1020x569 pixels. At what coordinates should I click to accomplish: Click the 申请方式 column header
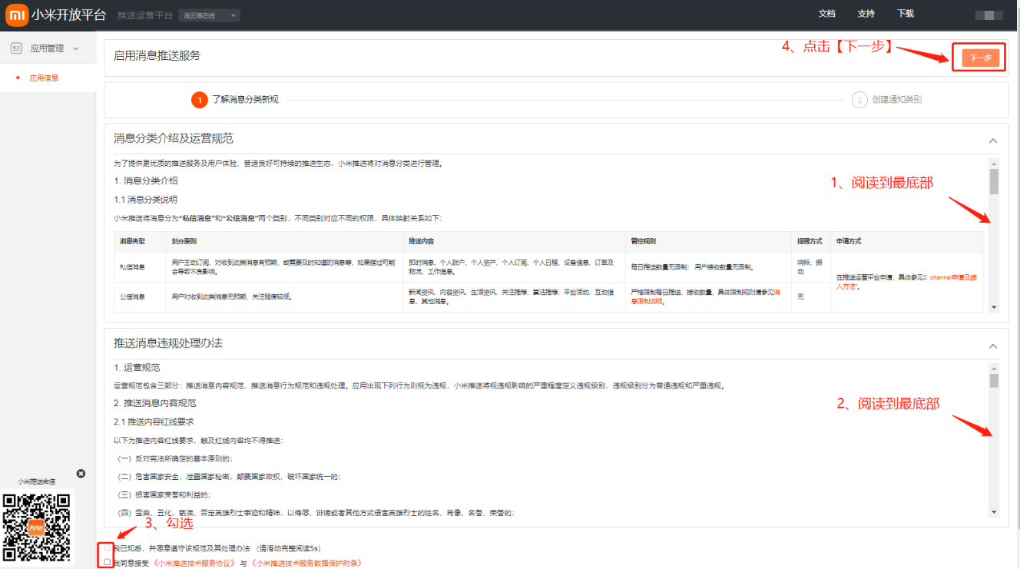point(849,241)
